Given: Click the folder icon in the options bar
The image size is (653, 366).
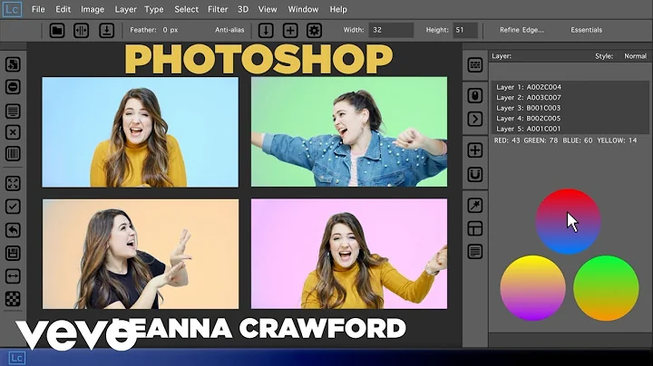Looking at the screenshot, I should click(x=57, y=31).
